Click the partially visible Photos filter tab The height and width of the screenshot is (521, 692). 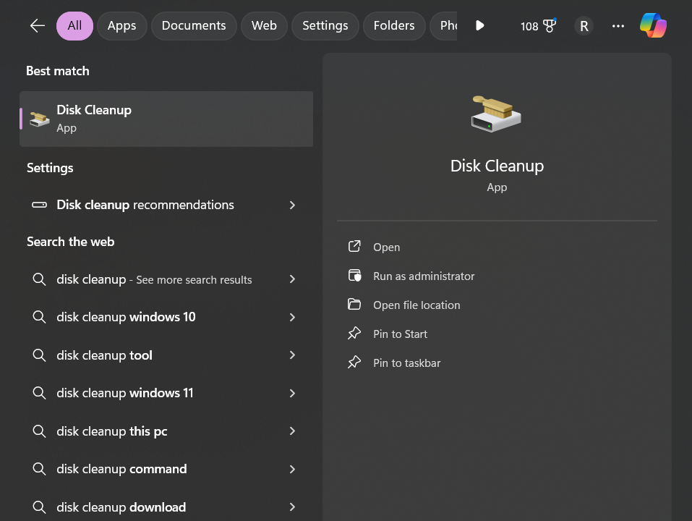pyautogui.click(x=443, y=25)
